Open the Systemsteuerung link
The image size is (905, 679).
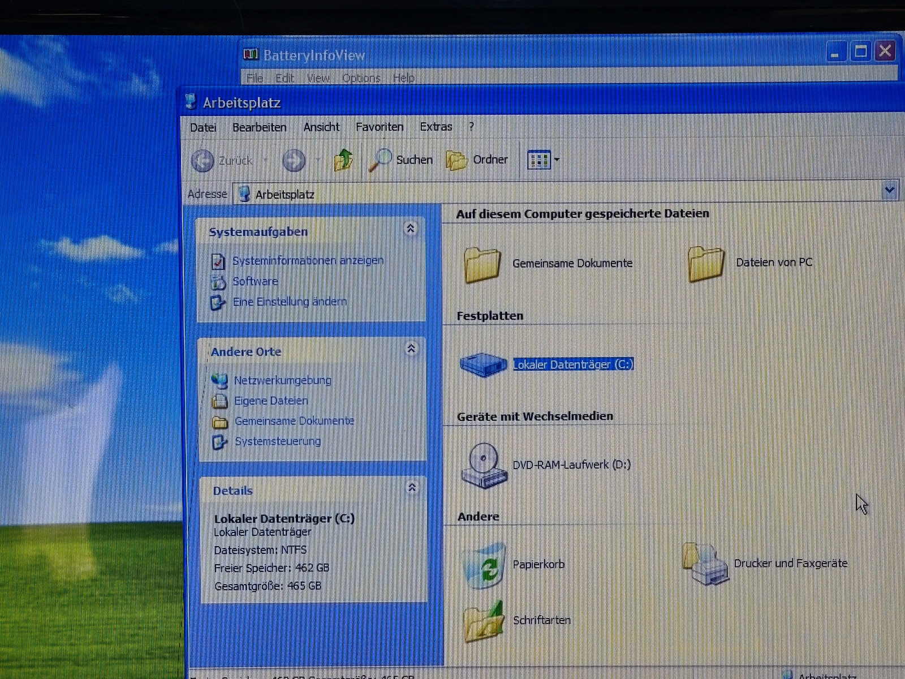tap(277, 441)
